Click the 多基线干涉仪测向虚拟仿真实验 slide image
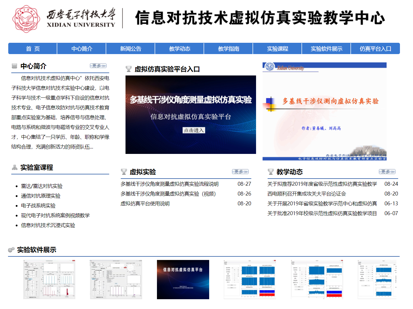 tap(324, 111)
